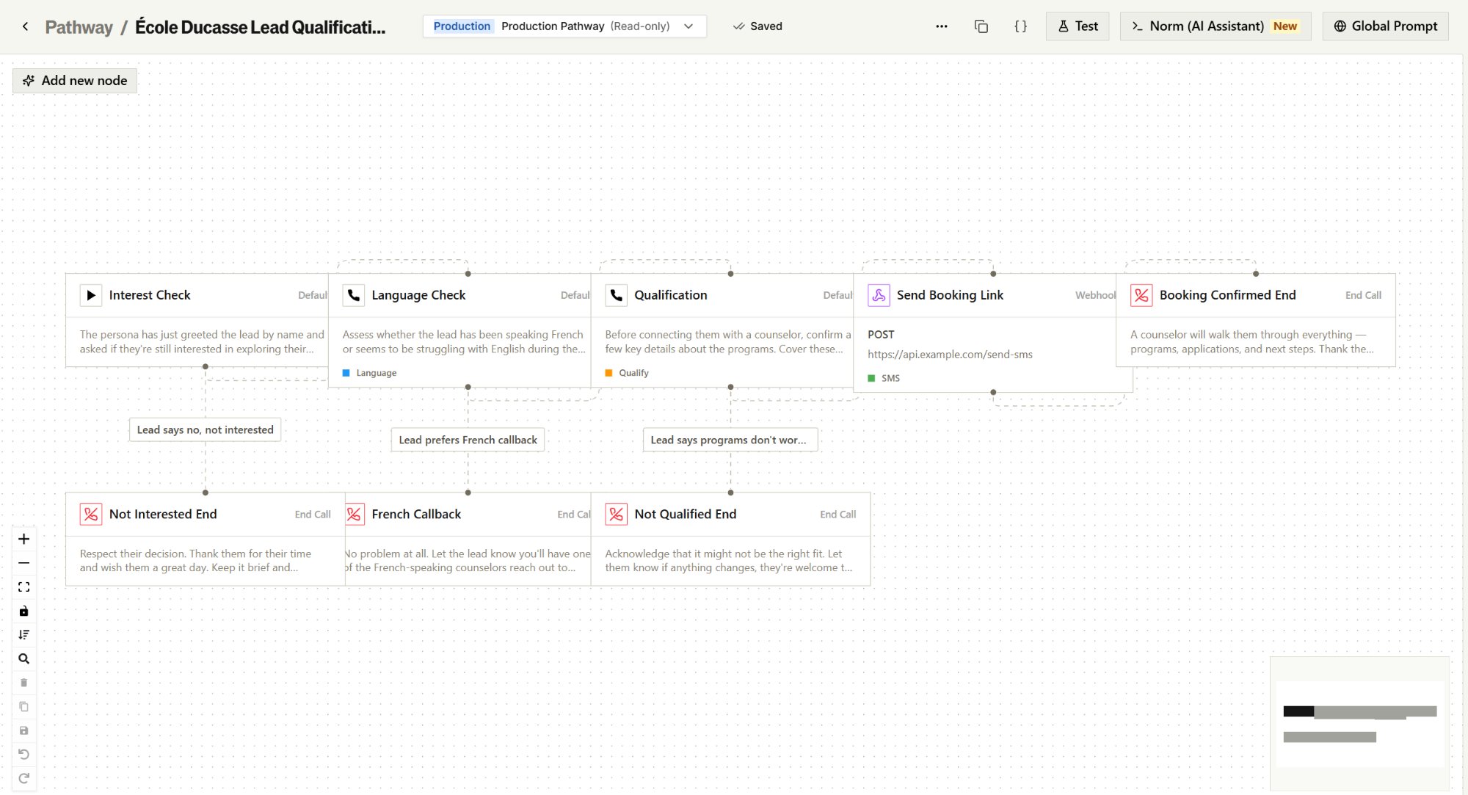Image resolution: width=1468 pixels, height=795 pixels.
Task: Toggle the canvas lock
Action: (x=24, y=610)
